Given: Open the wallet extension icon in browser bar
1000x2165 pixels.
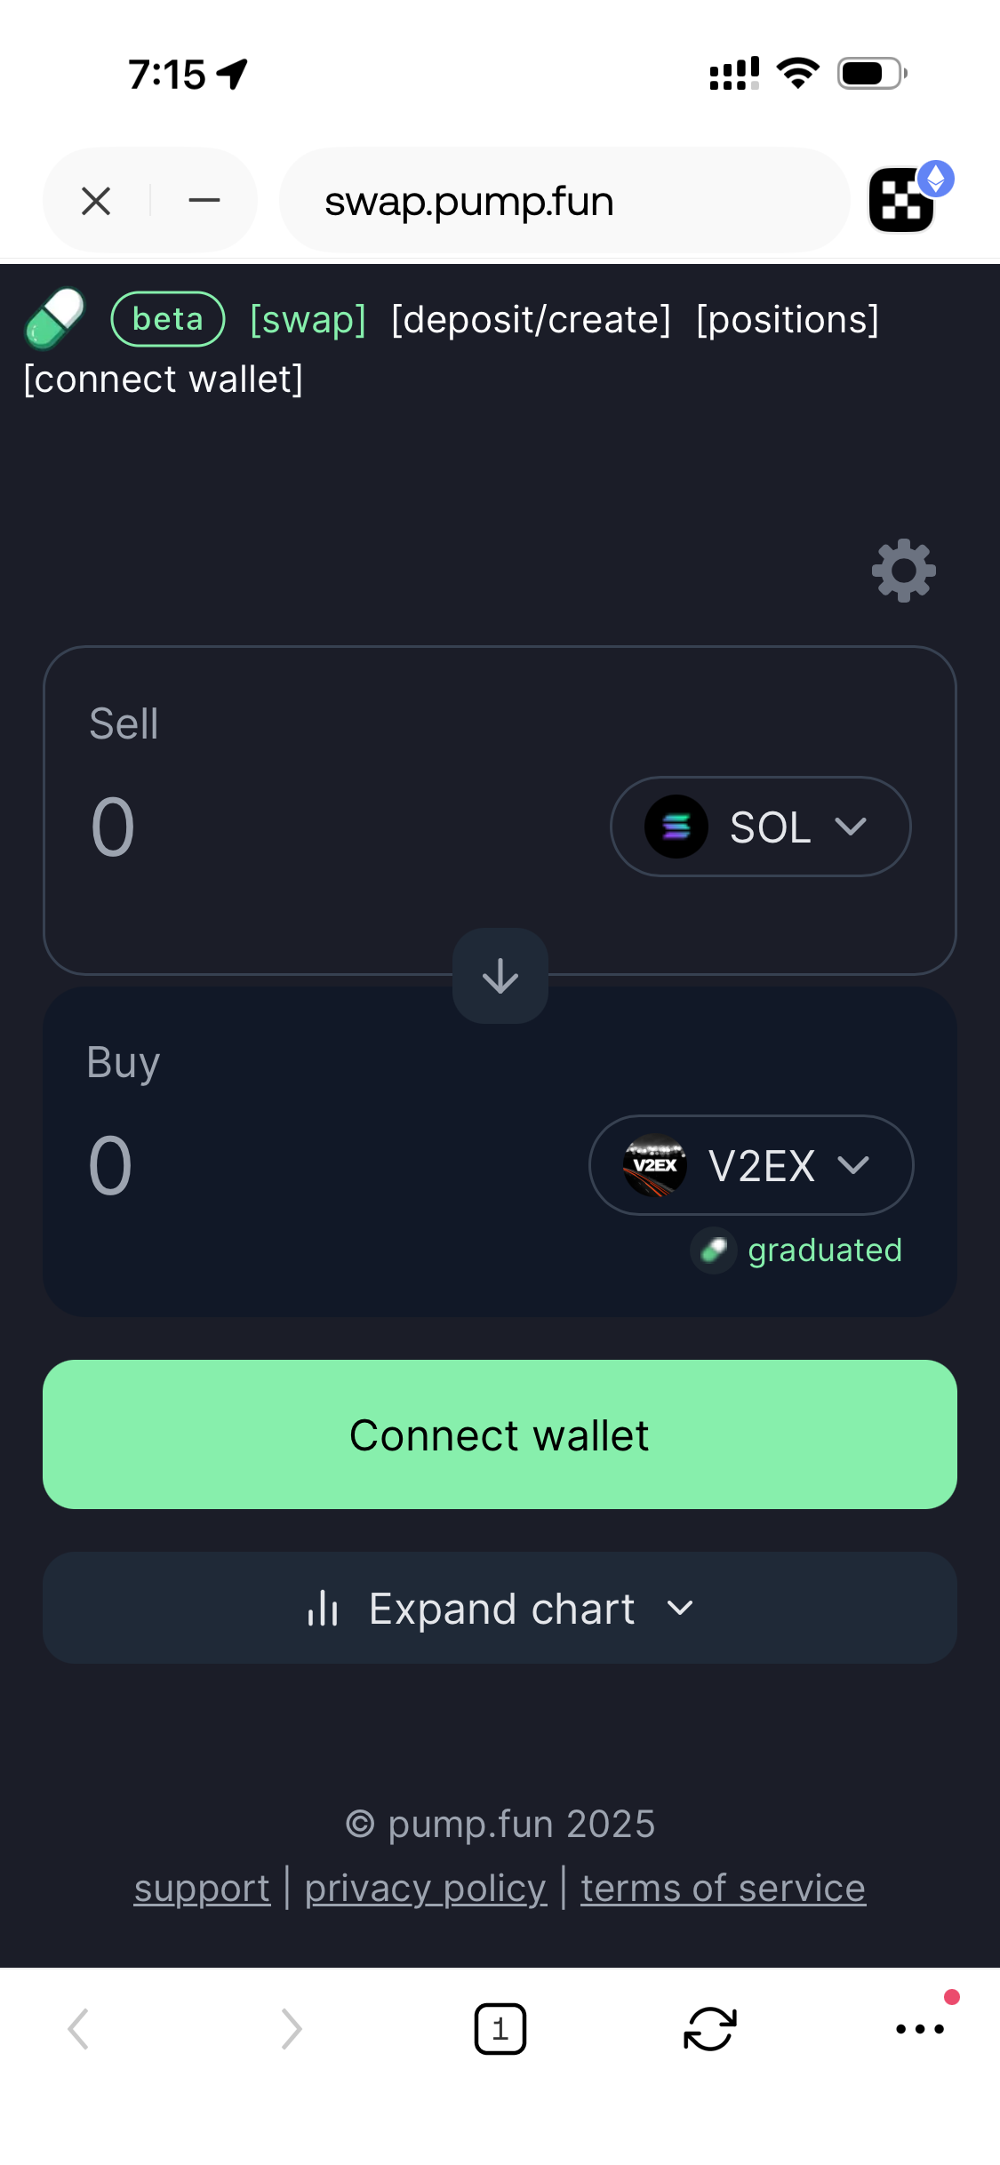Looking at the screenshot, I should (x=903, y=200).
